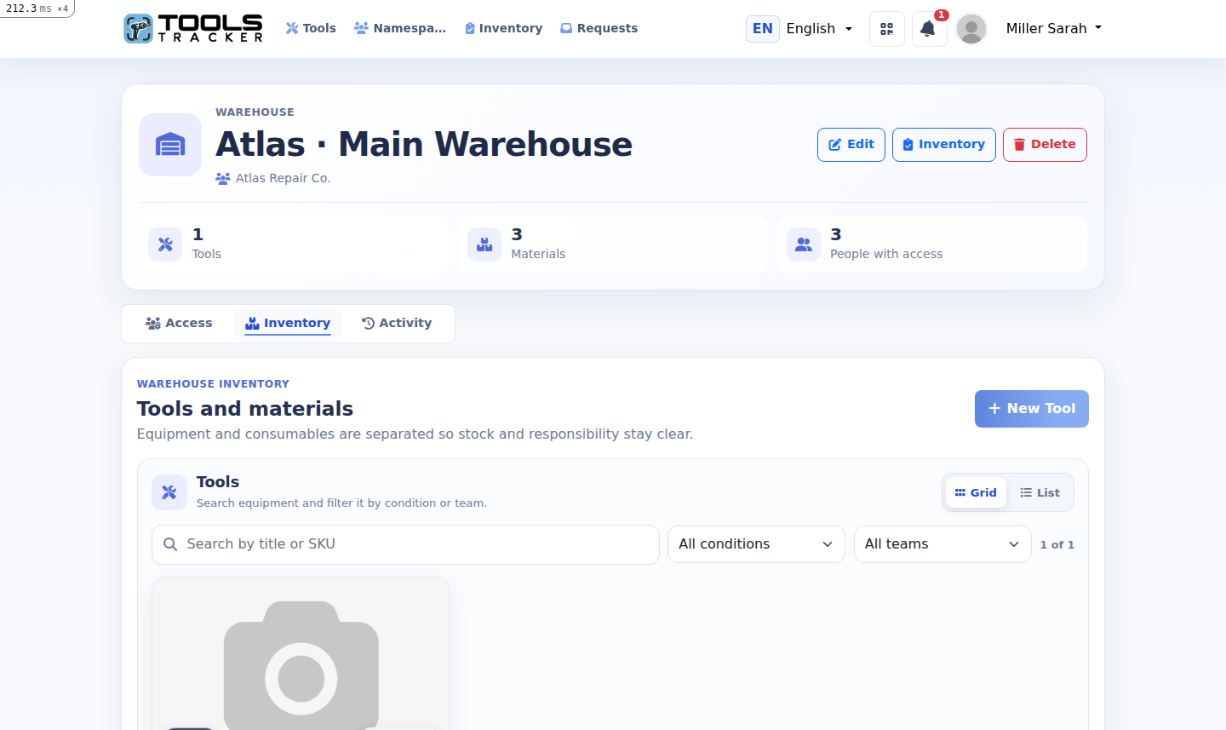The height and width of the screenshot is (730, 1226).
Task: Switch to the Activity tab
Action: coord(397,324)
